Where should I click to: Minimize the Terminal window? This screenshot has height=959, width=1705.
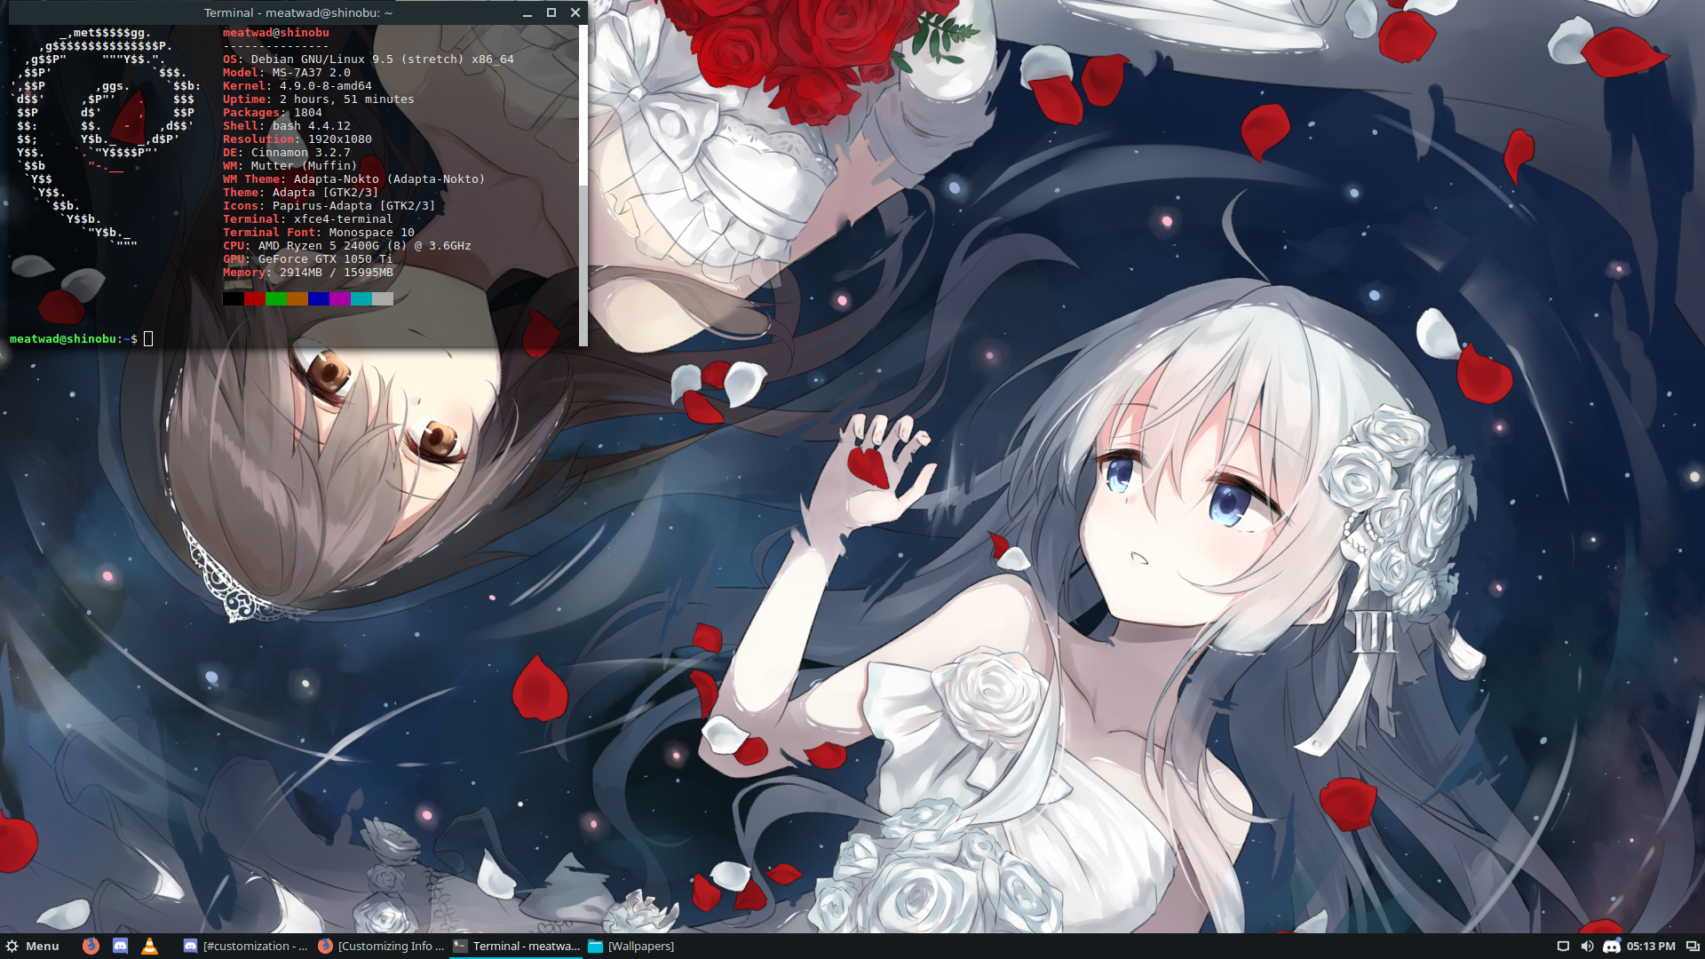tap(527, 12)
